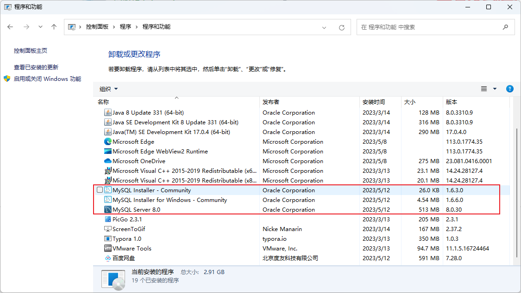Open 启用或关闭 Windows 功能 link
Image resolution: width=521 pixels, height=293 pixels.
47,79
